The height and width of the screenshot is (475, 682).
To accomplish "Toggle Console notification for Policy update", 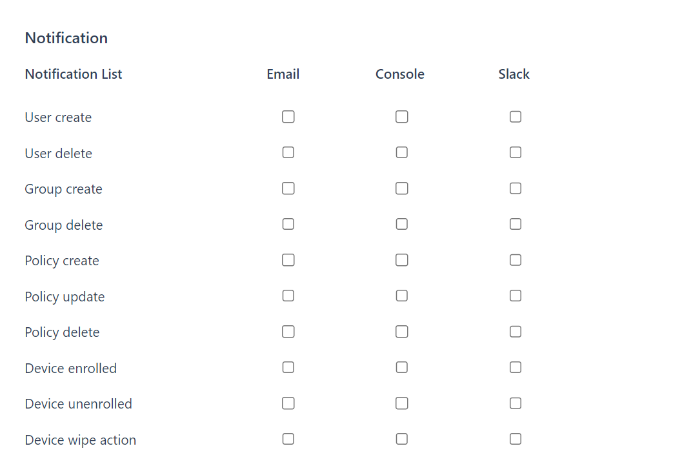I will pyautogui.click(x=402, y=296).
